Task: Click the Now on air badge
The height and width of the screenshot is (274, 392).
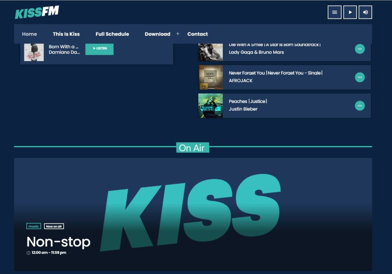Action: tap(54, 226)
